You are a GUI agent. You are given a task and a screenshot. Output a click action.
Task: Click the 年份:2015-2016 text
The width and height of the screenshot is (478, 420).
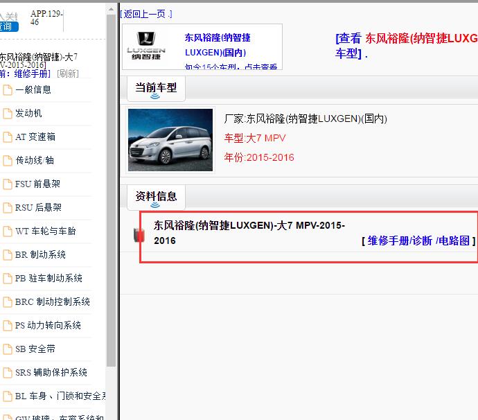pyautogui.click(x=259, y=158)
